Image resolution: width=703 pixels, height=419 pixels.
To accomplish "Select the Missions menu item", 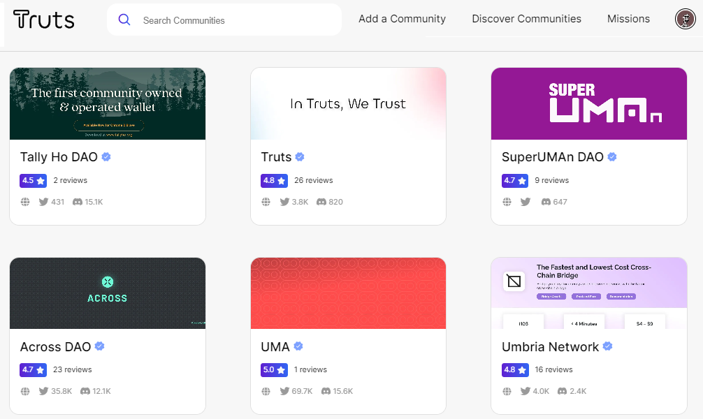I will 628,19.
